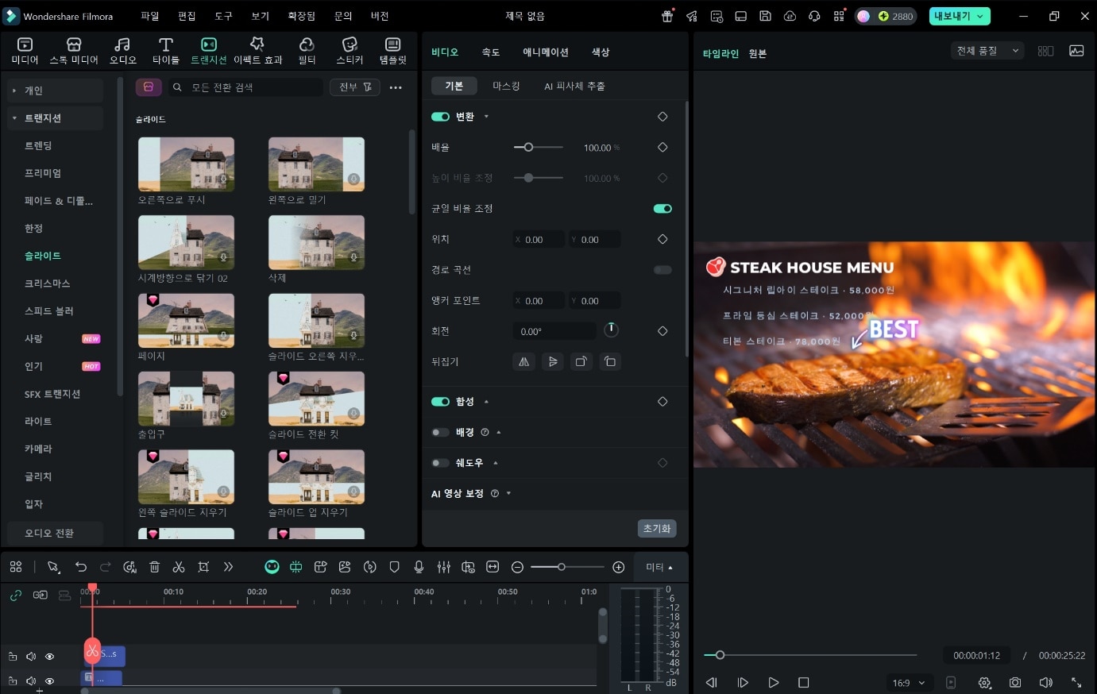Take a snapshot with the camera icon
Viewport: 1097px width, 694px height.
tap(1015, 682)
